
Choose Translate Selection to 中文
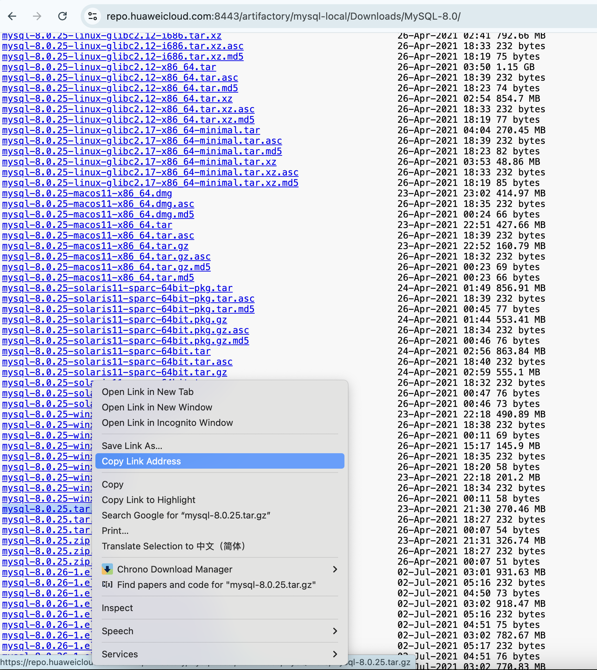(173, 546)
